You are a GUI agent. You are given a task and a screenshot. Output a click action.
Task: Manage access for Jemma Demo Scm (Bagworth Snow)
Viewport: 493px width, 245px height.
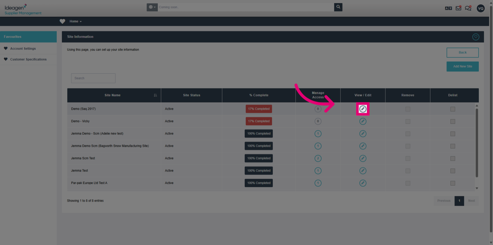pyautogui.click(x=318, y=146)
